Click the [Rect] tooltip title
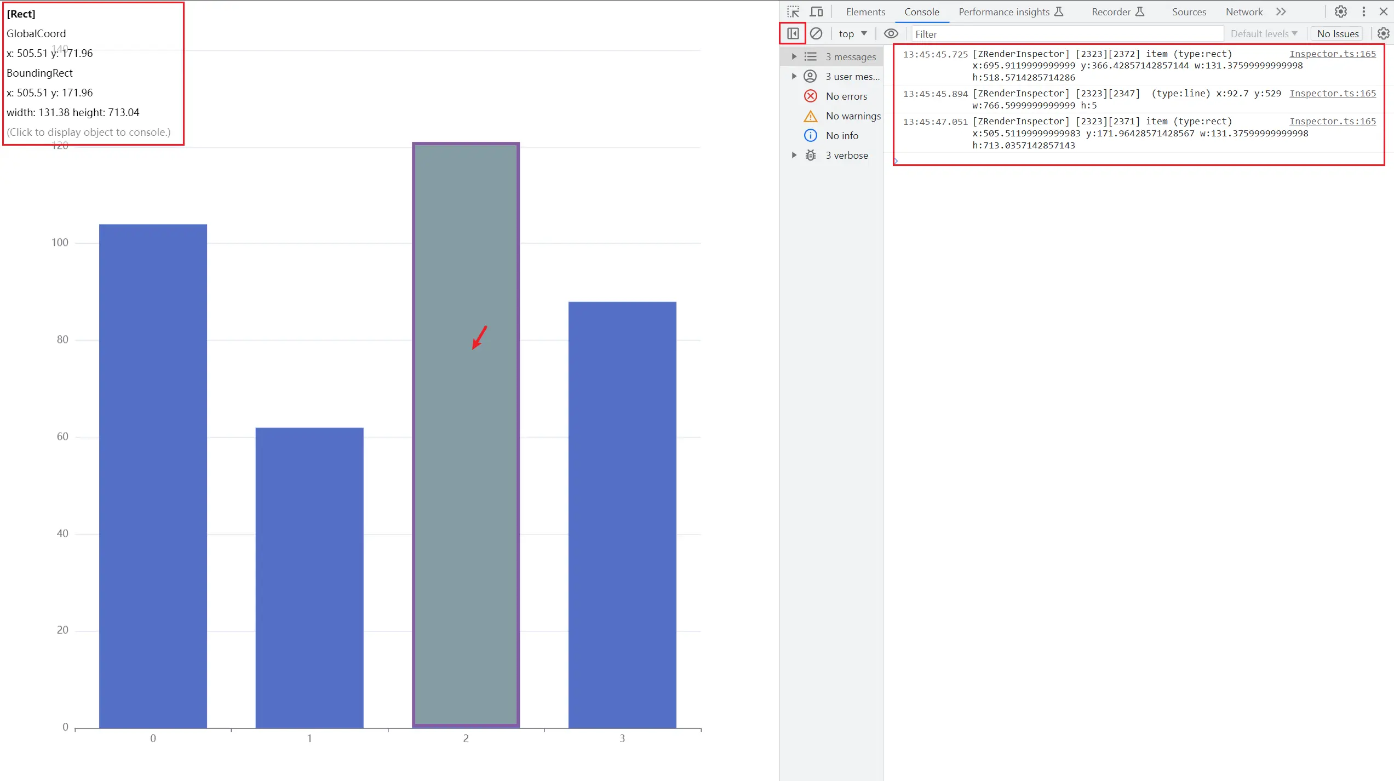The image size is (1394, 781). click(21, 14)
